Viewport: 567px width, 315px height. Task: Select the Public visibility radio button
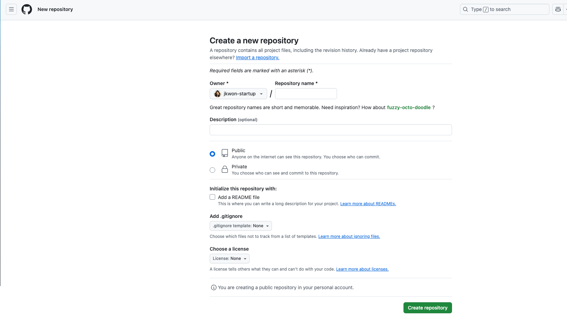[x=212, y=154]
